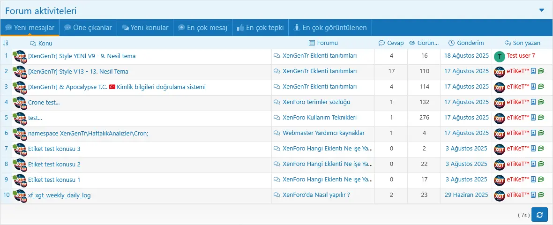Click the thread author avatar in row 4
This screenshot has height=225, width=553.
pyautogui.click(x=20, y=103)
